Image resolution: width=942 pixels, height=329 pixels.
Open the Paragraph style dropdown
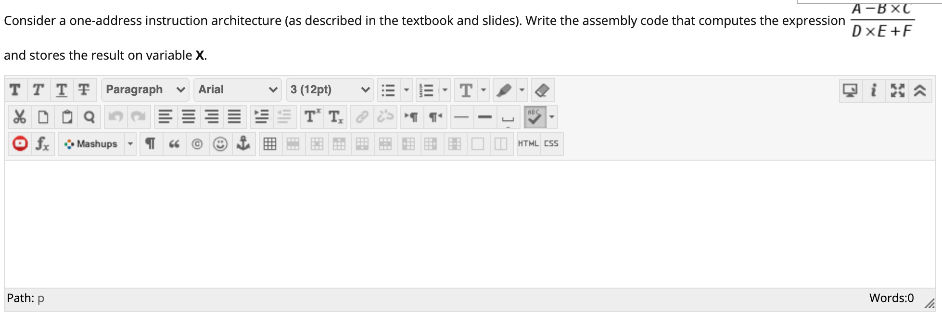pos(144,89)
